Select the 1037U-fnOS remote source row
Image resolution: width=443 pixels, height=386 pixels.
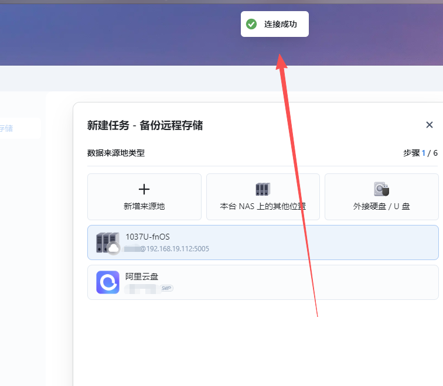[x=263, y=242]
